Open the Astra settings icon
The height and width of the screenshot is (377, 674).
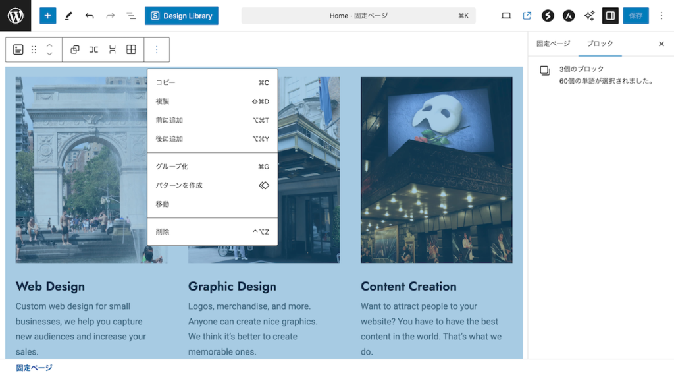[x=569, y=16]
